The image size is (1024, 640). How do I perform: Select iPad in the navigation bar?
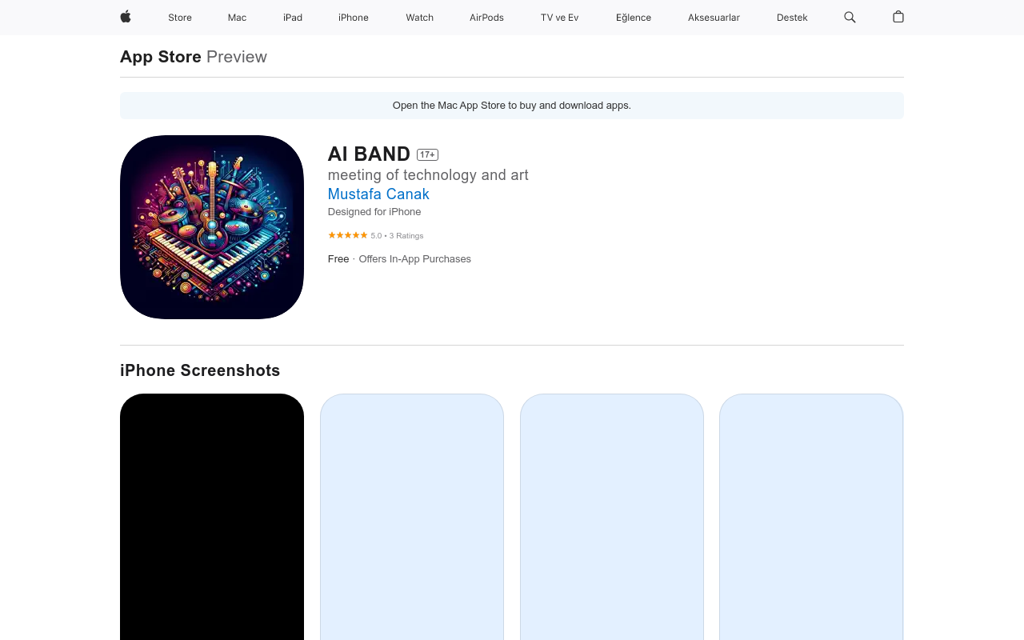293,18
